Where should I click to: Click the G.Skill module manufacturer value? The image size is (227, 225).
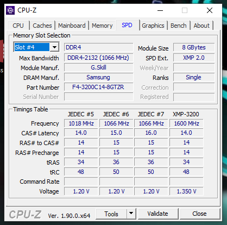coord(99,67)
